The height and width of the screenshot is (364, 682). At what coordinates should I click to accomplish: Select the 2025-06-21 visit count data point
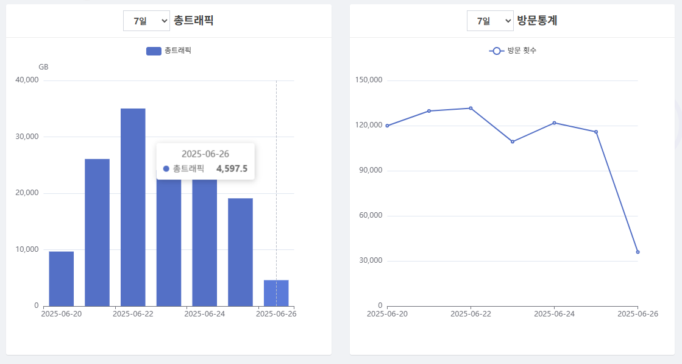point(429,111)
